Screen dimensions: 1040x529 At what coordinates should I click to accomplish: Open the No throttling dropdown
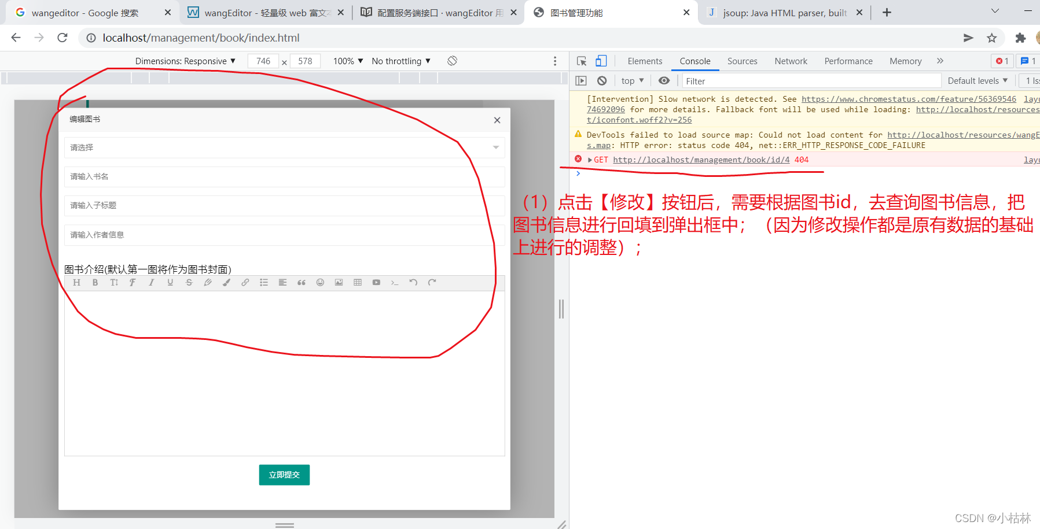[x=401, y=61]
